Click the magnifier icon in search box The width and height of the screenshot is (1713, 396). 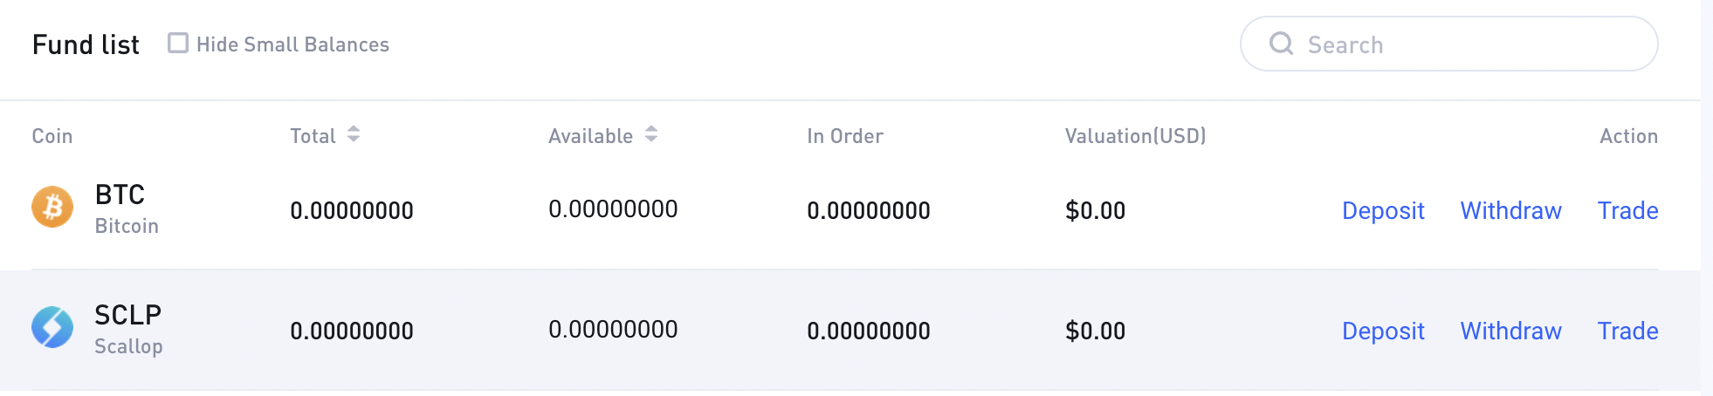click(x=1281, y=44)
